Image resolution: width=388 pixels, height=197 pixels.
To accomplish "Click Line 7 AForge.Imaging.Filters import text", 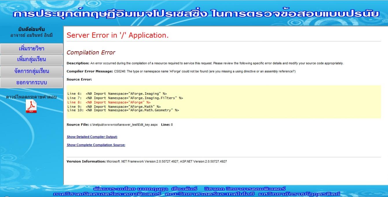I will [x=125, y=98].
